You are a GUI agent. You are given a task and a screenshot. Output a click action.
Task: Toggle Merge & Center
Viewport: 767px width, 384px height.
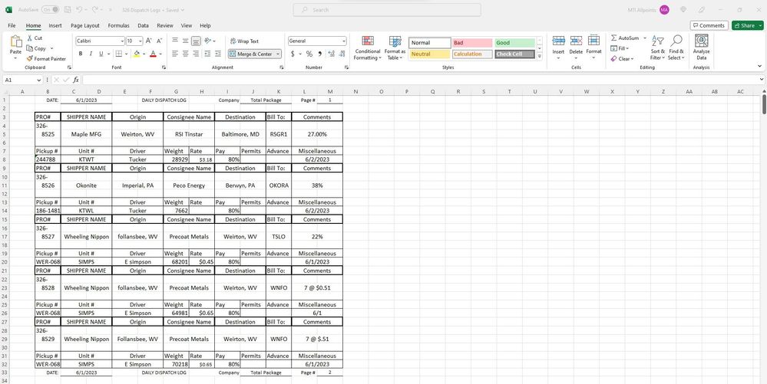pos(250,54)
